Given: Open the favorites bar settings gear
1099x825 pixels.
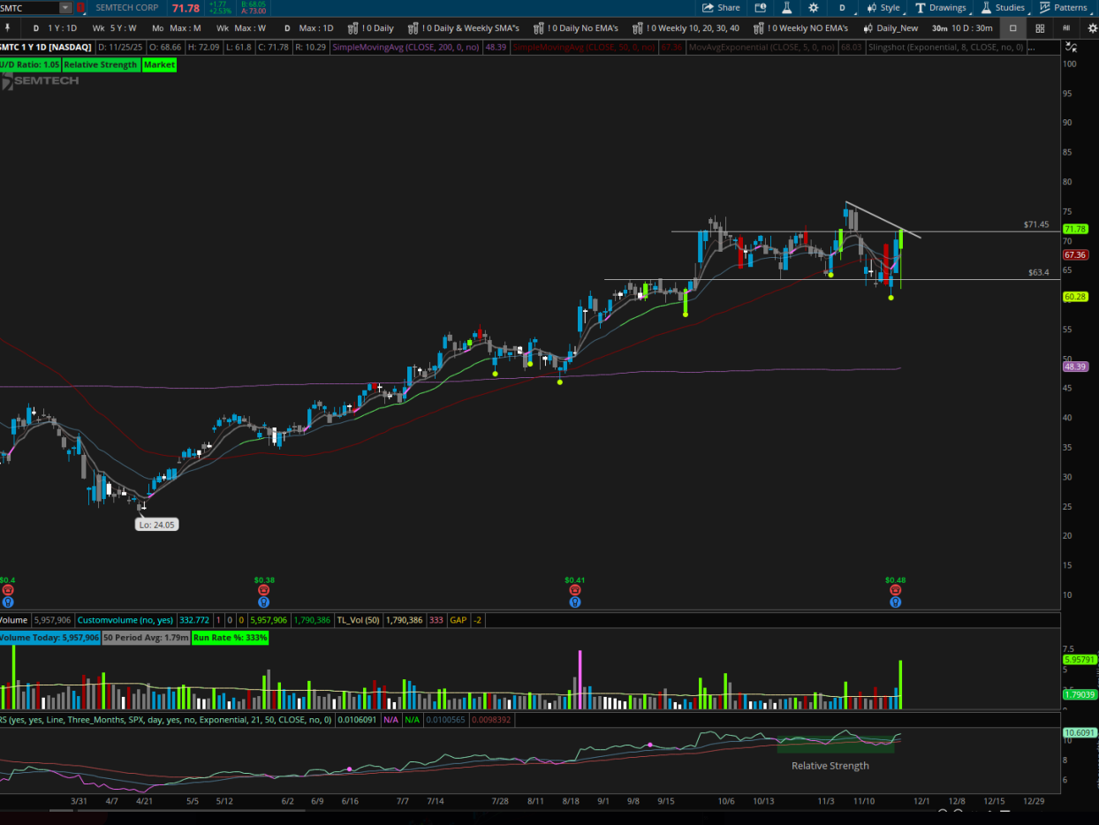Looking at the screenshot, I should 1092,28.
